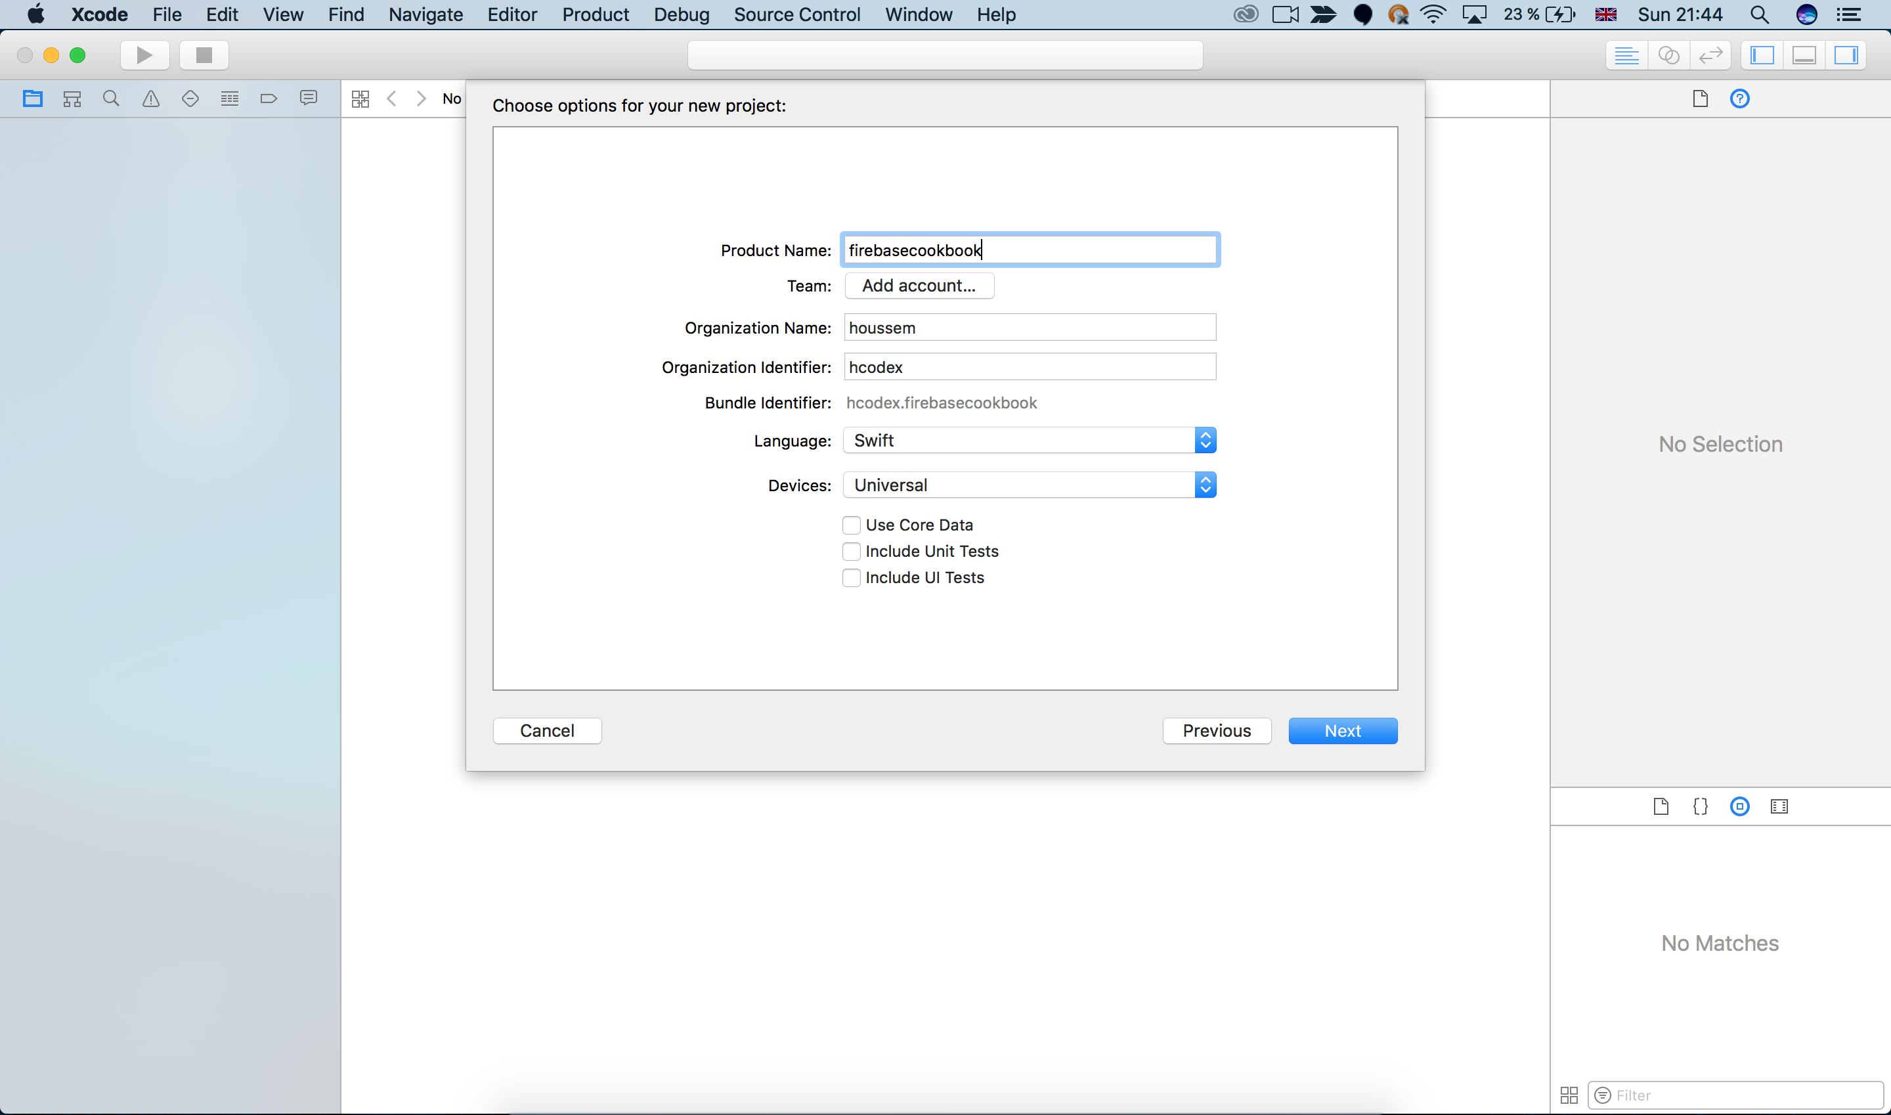Click the Organization Identifier field
This screenshot has height=1115, width=1891.
click(x=1030, y=366)
